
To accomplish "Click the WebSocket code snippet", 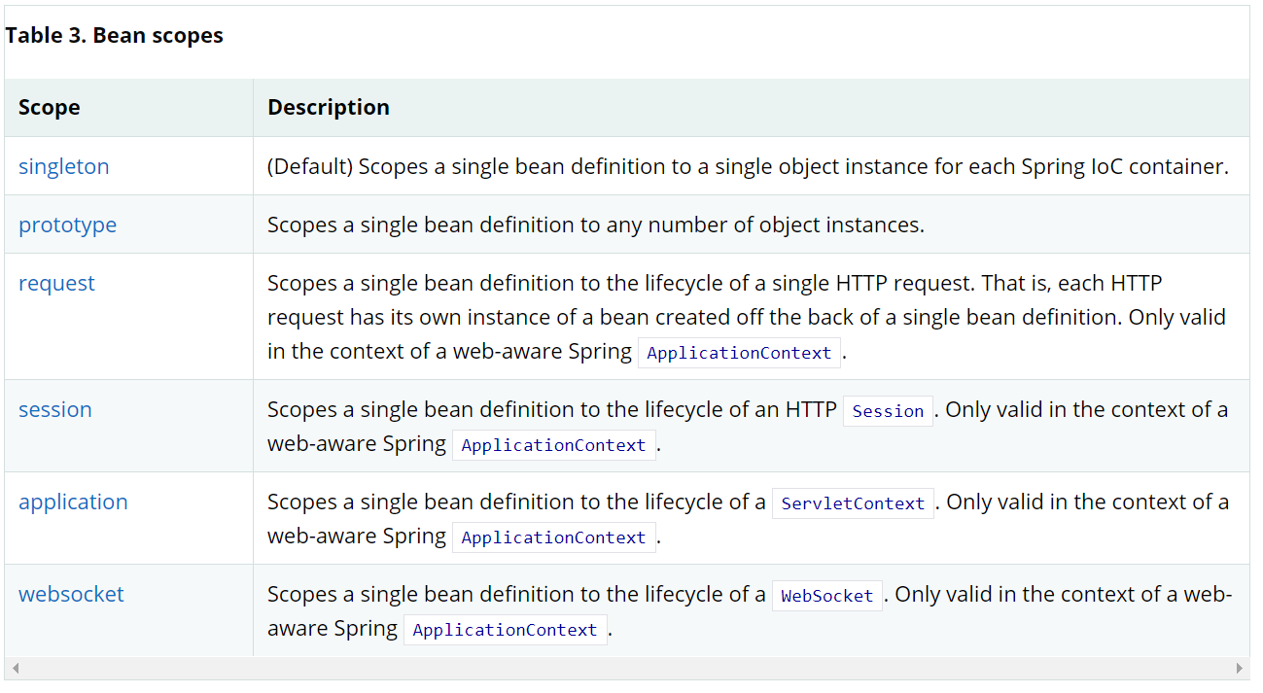I will [827, 596].
